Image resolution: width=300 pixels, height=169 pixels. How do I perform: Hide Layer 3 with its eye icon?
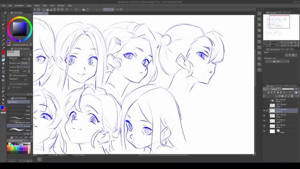pyautogui.click(x=264, y=121)
